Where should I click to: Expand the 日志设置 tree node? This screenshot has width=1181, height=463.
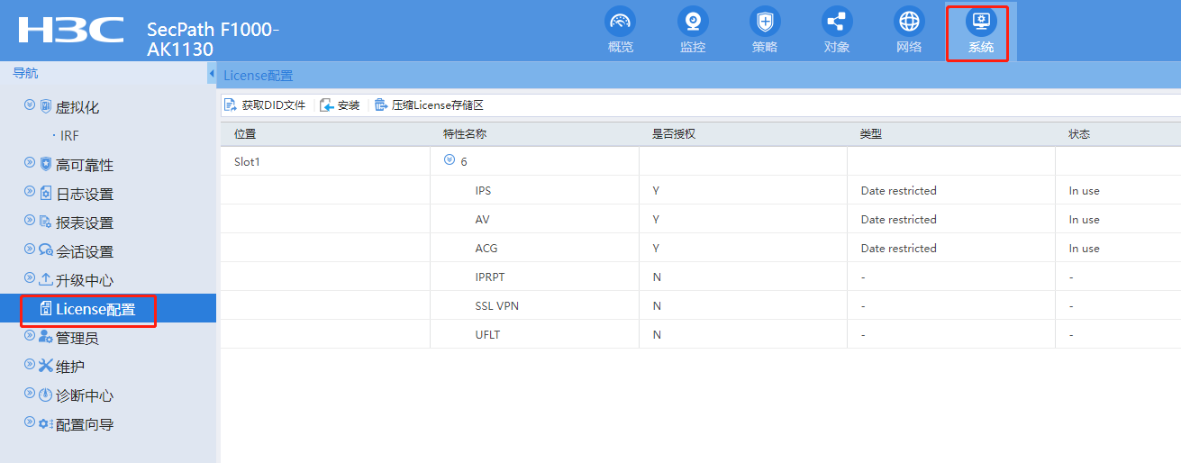point(30,192)
